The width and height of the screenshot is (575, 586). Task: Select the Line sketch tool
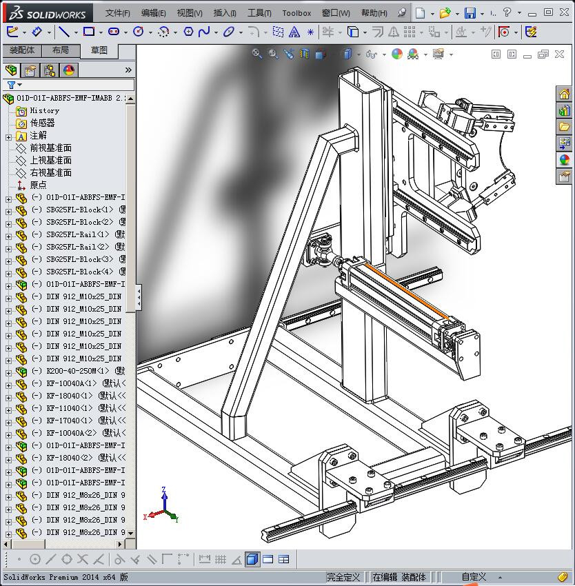pos(63,32)
